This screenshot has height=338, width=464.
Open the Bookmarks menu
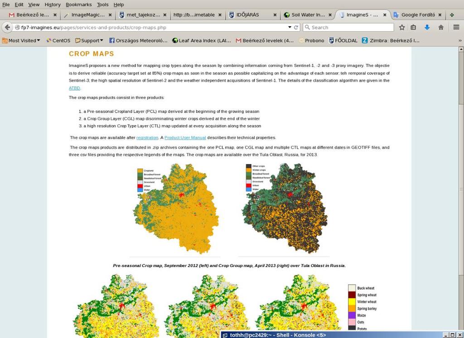tap(79, 5)
